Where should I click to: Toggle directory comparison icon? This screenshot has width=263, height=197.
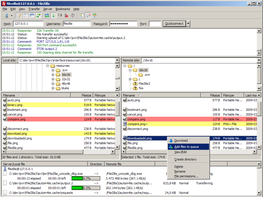(x=88, y=16)
